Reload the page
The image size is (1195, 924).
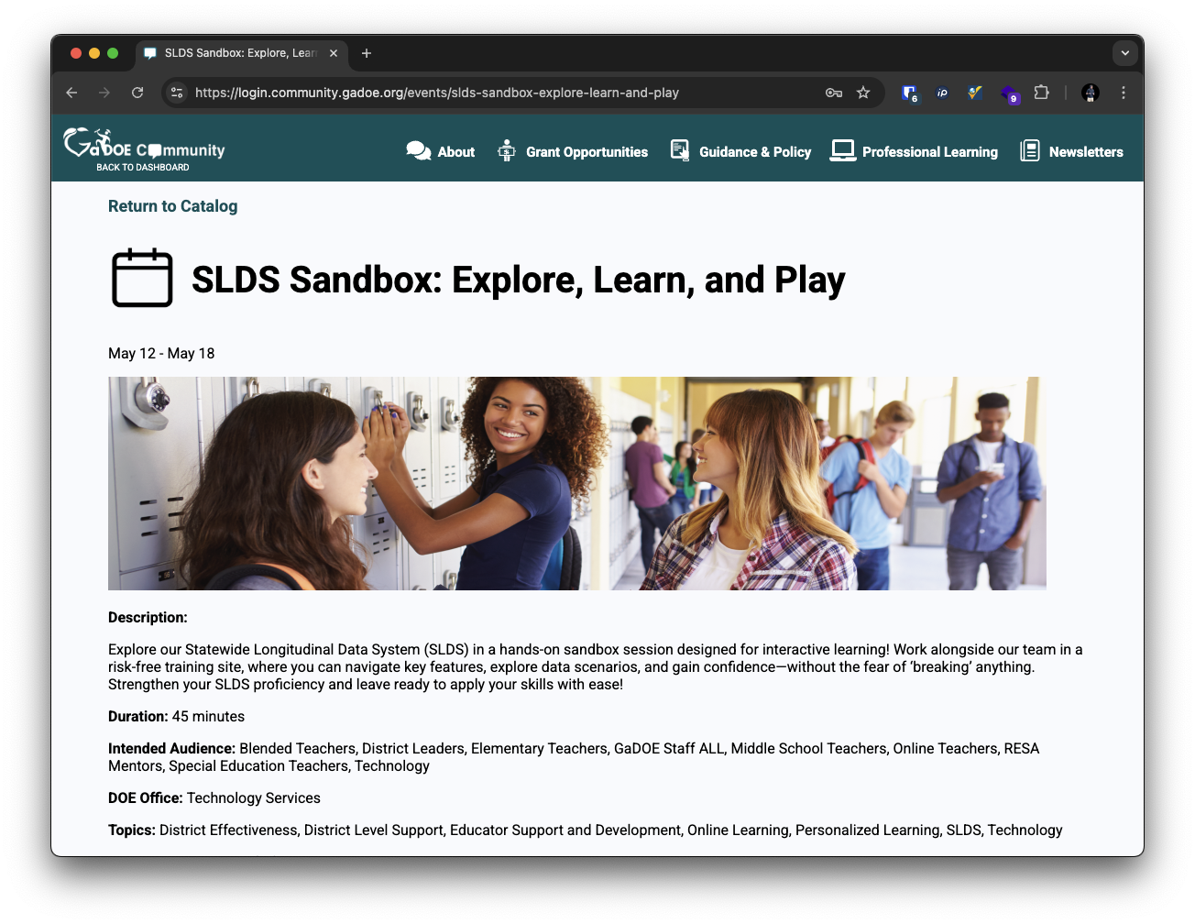(x=137, y=93)
